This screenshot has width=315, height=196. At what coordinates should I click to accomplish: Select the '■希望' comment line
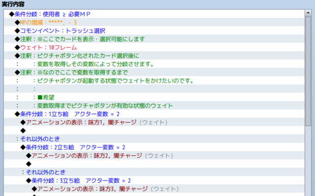coord(154,97)
